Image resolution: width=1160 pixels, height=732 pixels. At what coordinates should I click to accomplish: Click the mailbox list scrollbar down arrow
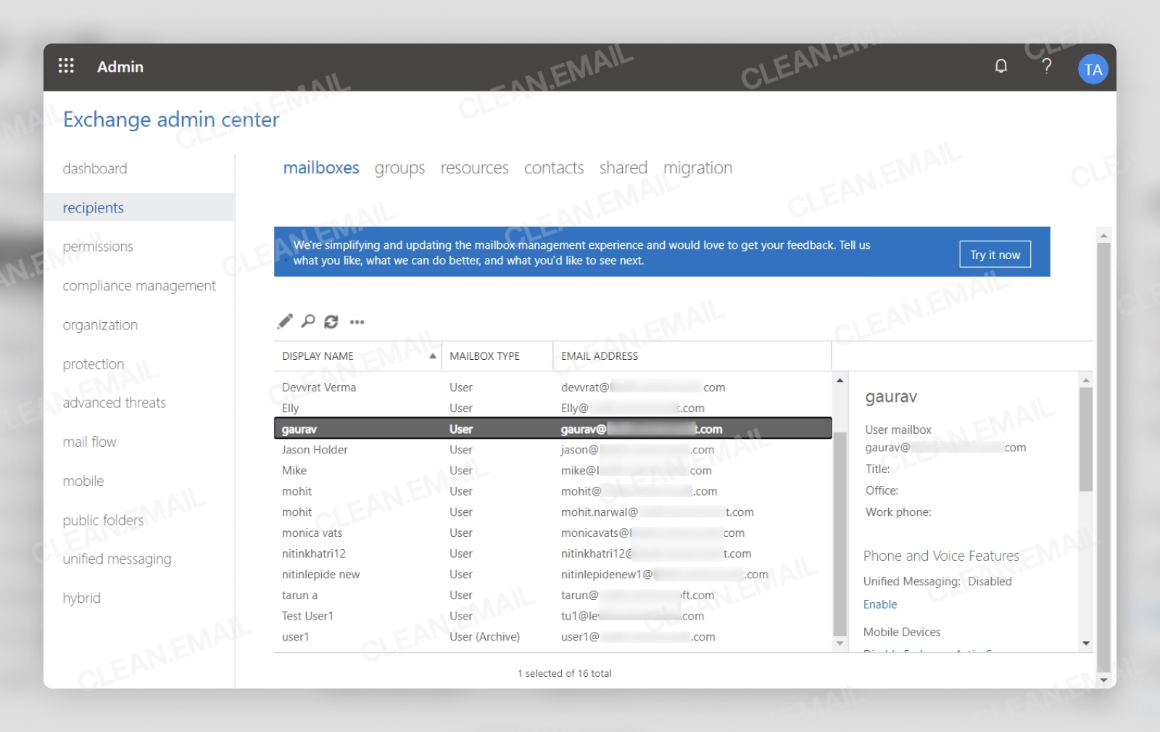point(840,643)
